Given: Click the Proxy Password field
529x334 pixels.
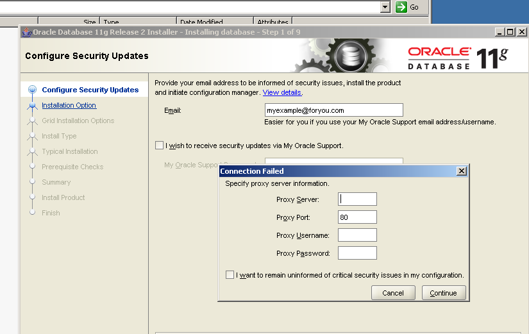Looking at the screenshot, I should pyautogui.click(x=357, y=253).
